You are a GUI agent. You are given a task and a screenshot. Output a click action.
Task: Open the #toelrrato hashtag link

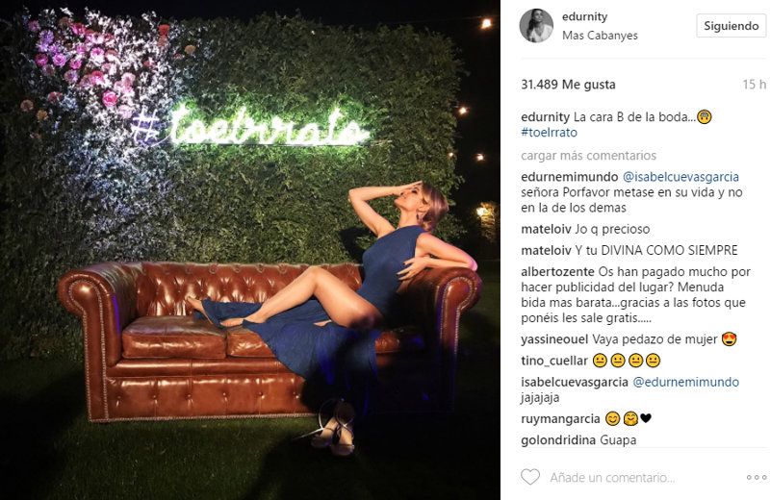coord(549,133)
